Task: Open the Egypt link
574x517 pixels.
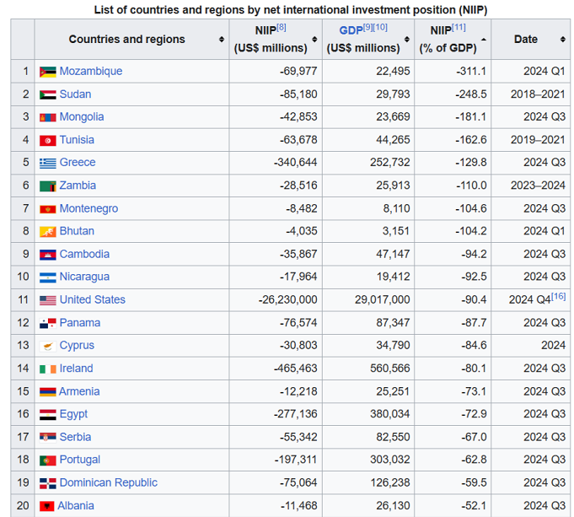Action: tap(73, 414)
